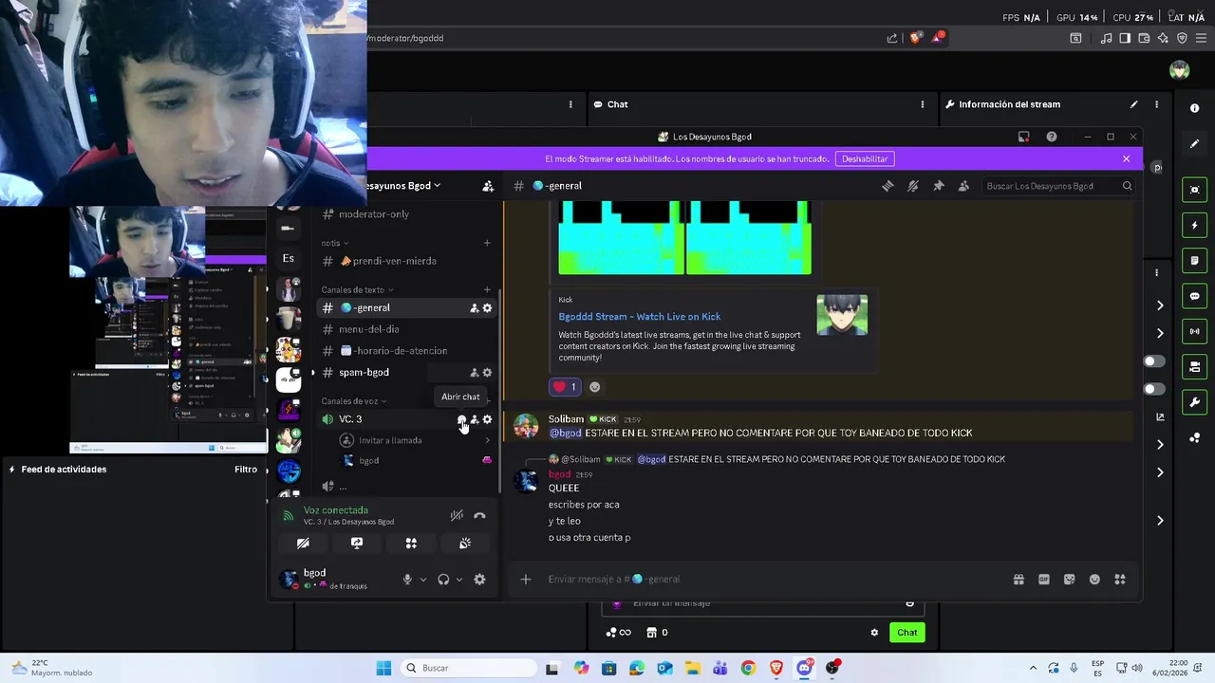Viewport: 1215px width, 683px height.
Task: Open GIF picker in message bar
Action: [1044, 580]
